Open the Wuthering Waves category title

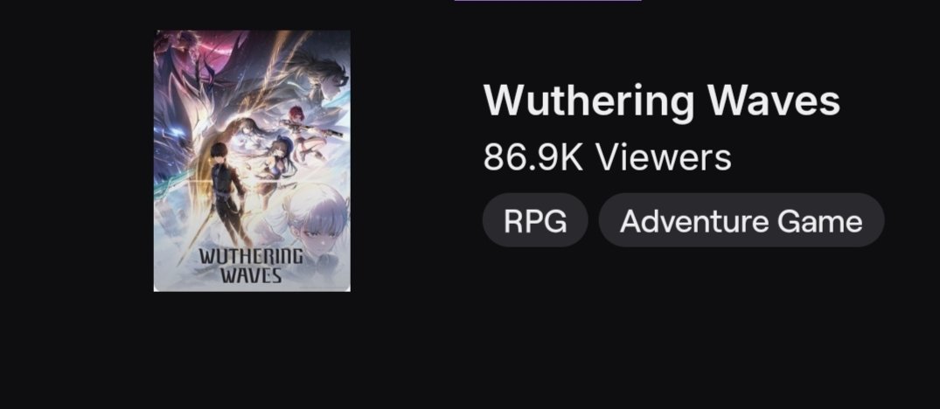pyautogui.click(x=661, y=101)
